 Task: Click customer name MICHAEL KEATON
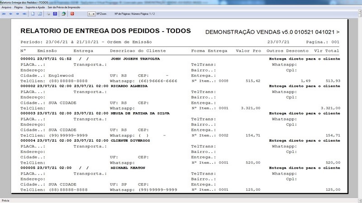[128, 168]
